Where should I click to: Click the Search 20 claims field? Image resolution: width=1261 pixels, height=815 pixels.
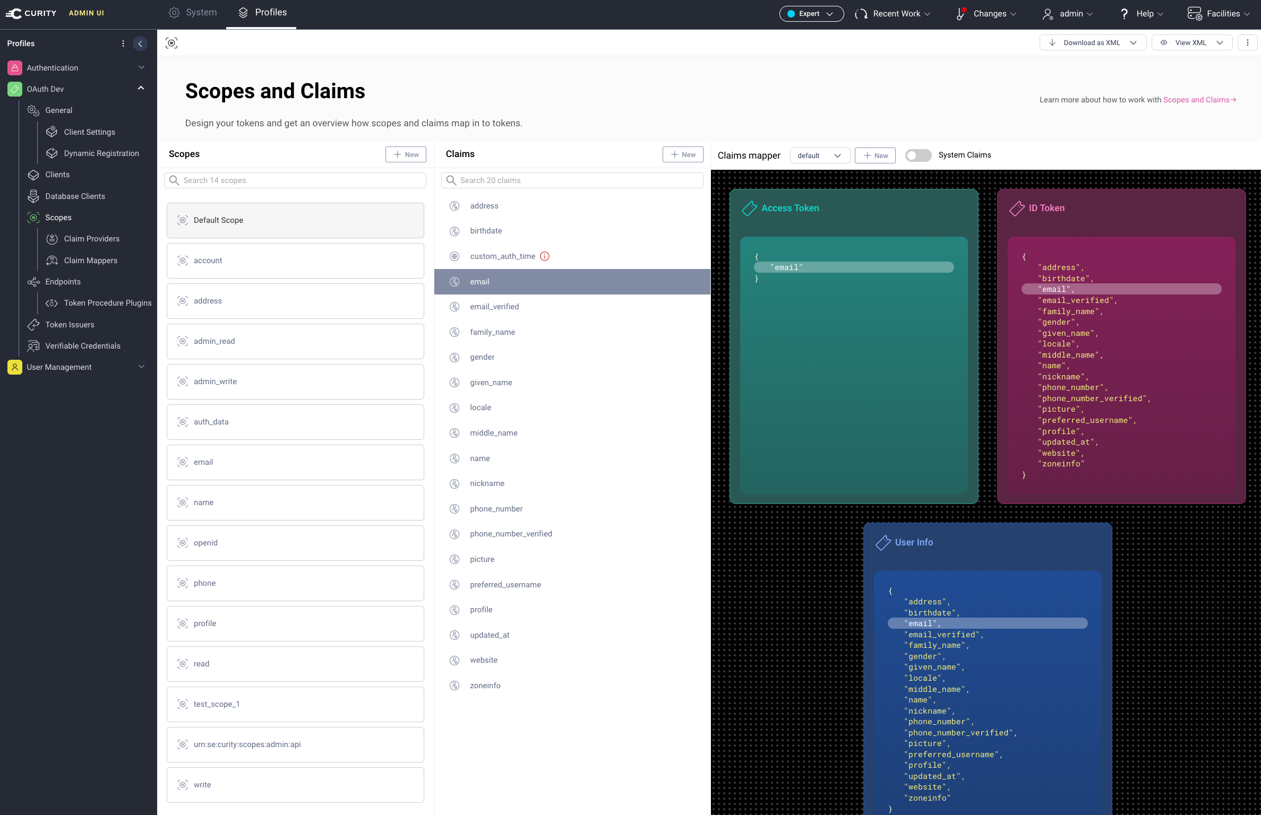572,180
